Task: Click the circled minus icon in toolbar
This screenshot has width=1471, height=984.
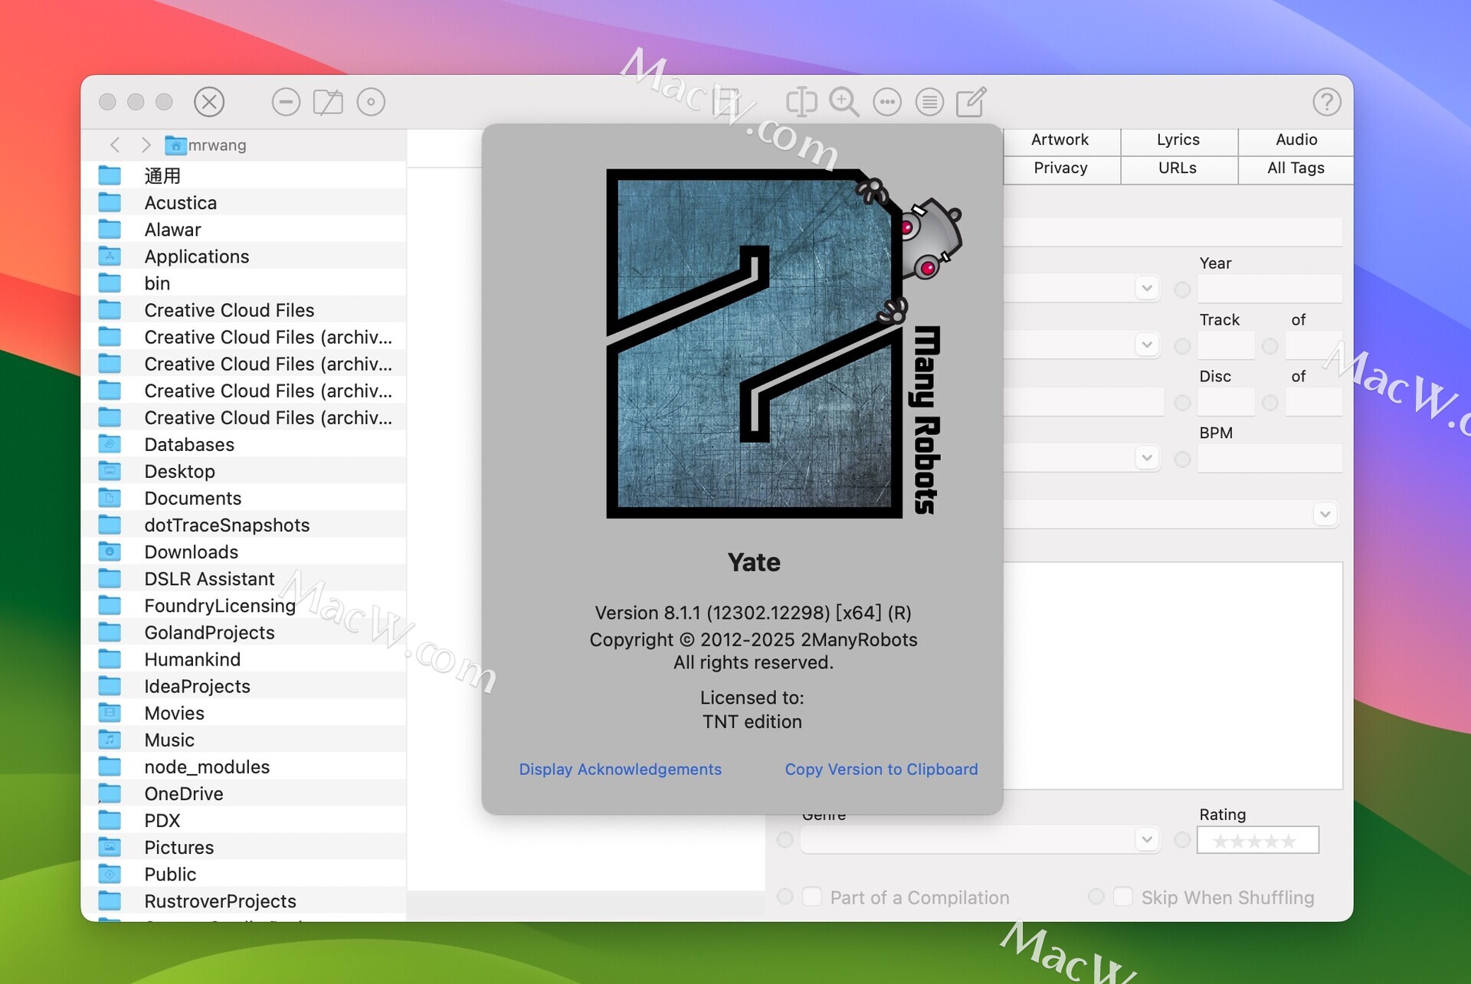Action: point(286,102)
